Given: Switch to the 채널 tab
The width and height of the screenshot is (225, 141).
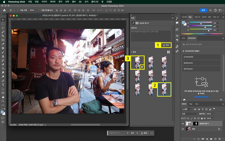Looking at the screenshot, I should (x=191, y=104).
